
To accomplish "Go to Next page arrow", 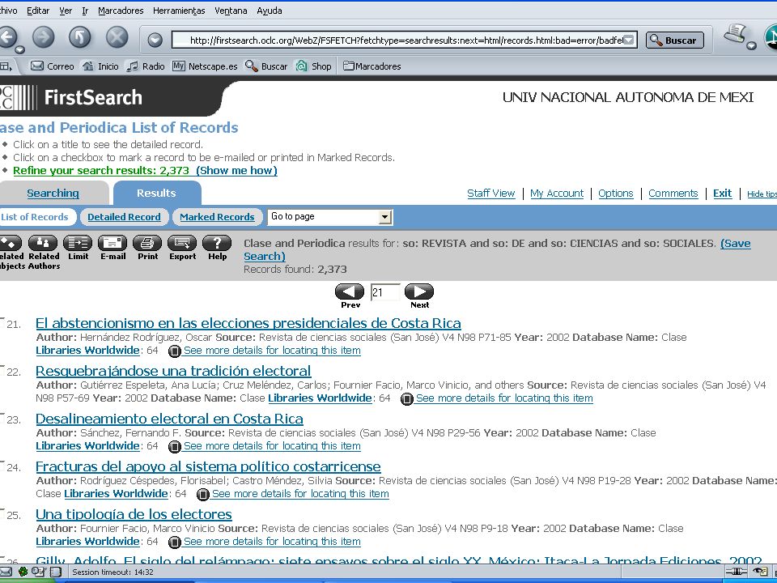I will (x=419, y=291).
